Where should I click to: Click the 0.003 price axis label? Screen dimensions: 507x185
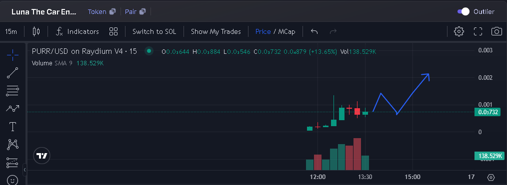pos(485,50)
